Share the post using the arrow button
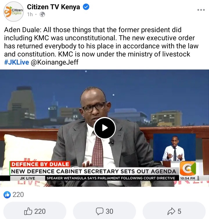This screenshot has width=209, height=219. click(x=174, y=211)
